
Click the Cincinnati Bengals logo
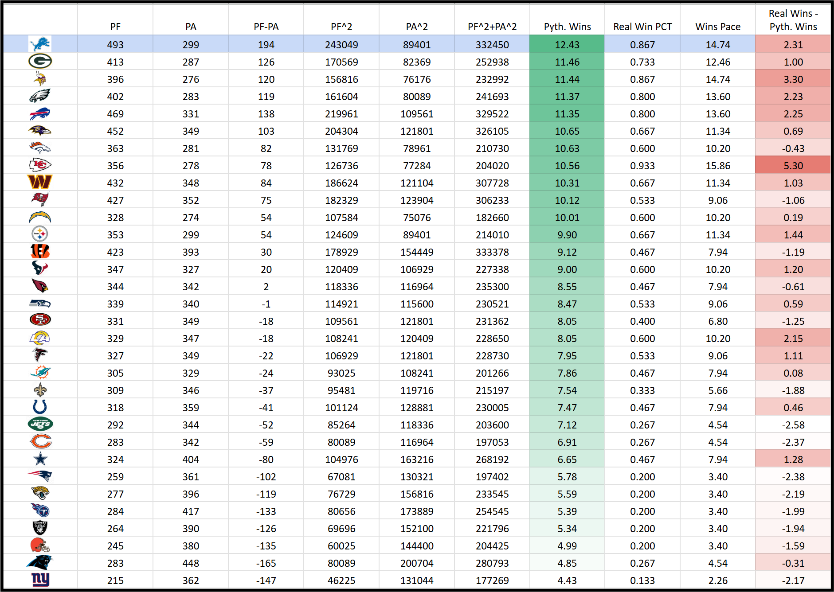click(40, 251)
